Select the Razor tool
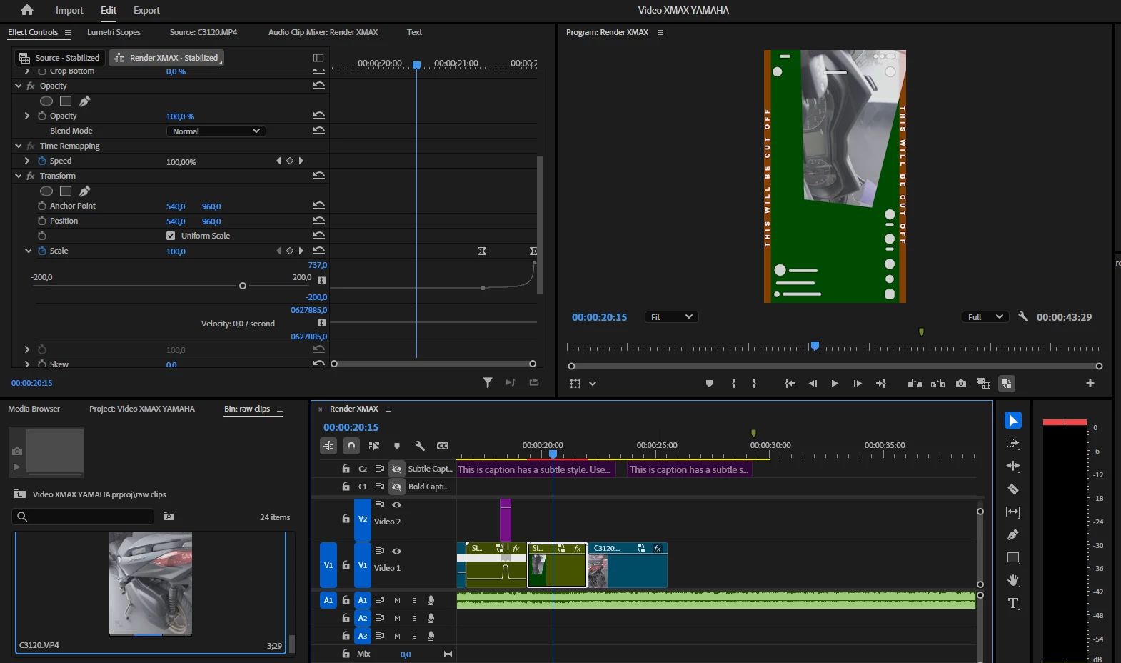The width and height of the screenshot is (1121, 663). tap(1012, 489)
